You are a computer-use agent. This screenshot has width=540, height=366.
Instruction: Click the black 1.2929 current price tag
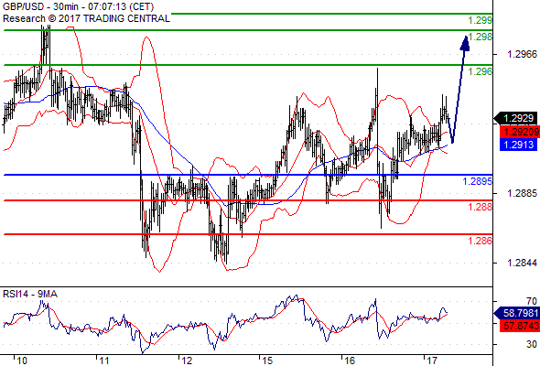click(516, 118)
